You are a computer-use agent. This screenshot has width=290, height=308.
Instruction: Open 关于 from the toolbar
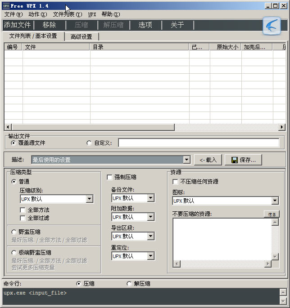coord(177,25)
